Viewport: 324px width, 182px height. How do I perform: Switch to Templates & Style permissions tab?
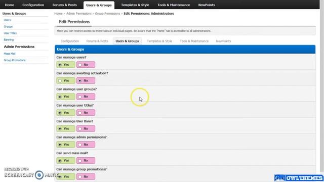(x=159, y=41)
